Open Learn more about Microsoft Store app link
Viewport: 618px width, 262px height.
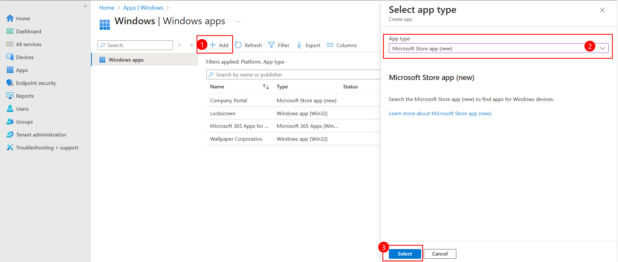click(x=440, y=114)
